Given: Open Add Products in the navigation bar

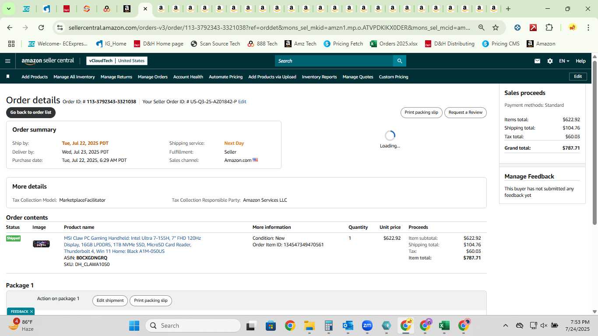Looking at the screenshot, I should tap(35, 77).
